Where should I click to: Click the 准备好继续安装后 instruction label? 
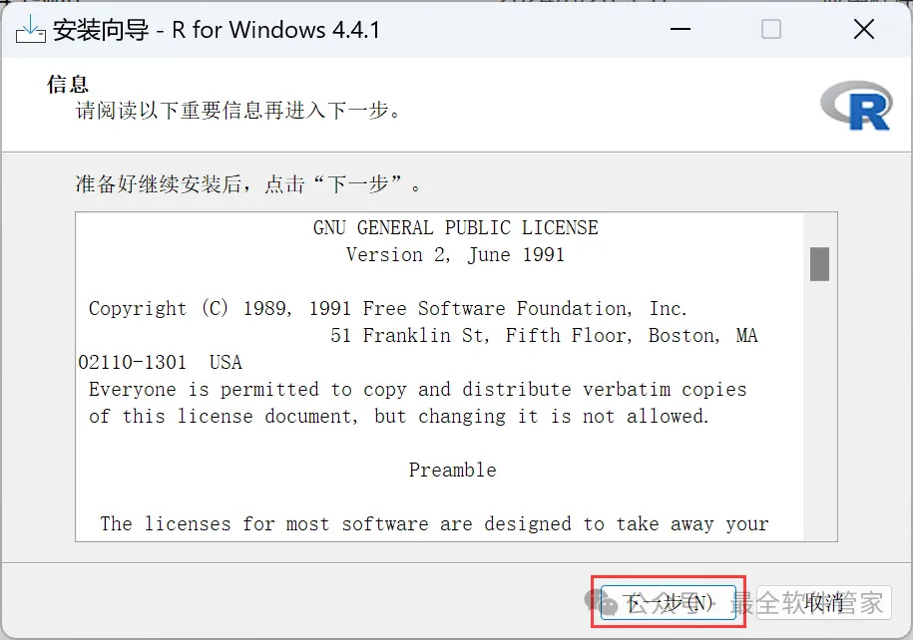click(248, 184)
